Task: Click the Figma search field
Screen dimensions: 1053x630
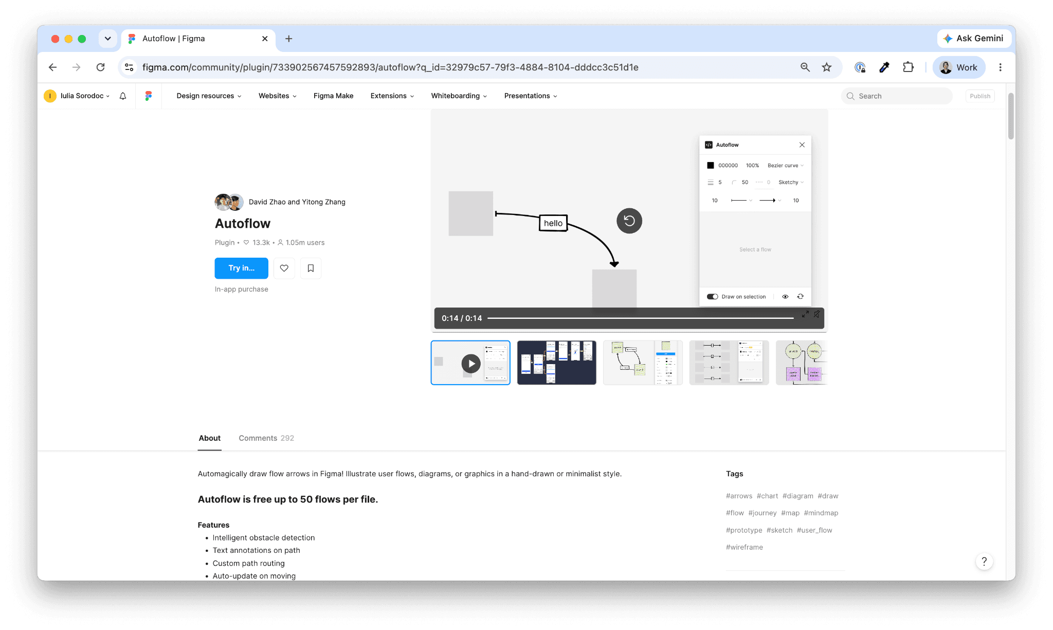Action: (x=897, y=96)
